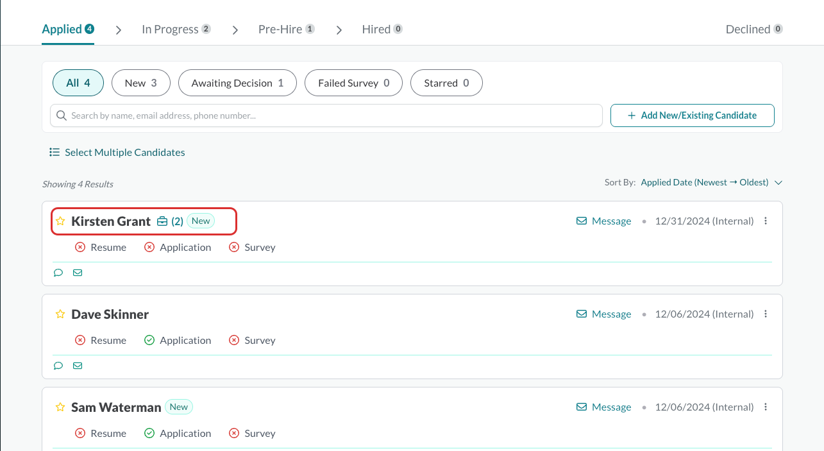Screen dimensions: 824x451
Task: Click Sam Waterman's Survey missing icon
Action: (x=234, y=434)
